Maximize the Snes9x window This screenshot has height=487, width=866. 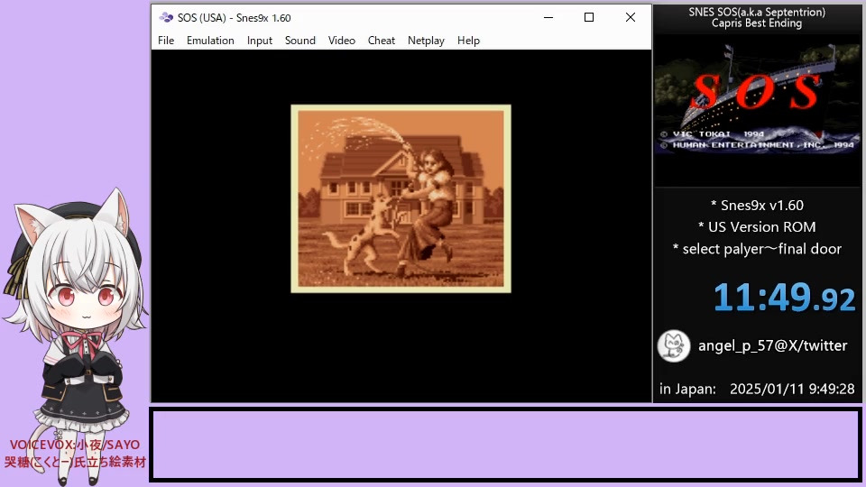click(x=589, y=18)
